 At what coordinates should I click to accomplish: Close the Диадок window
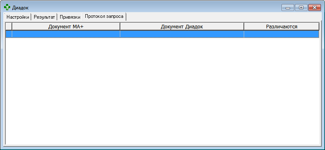pyautogui.click(x=314, y=8)
